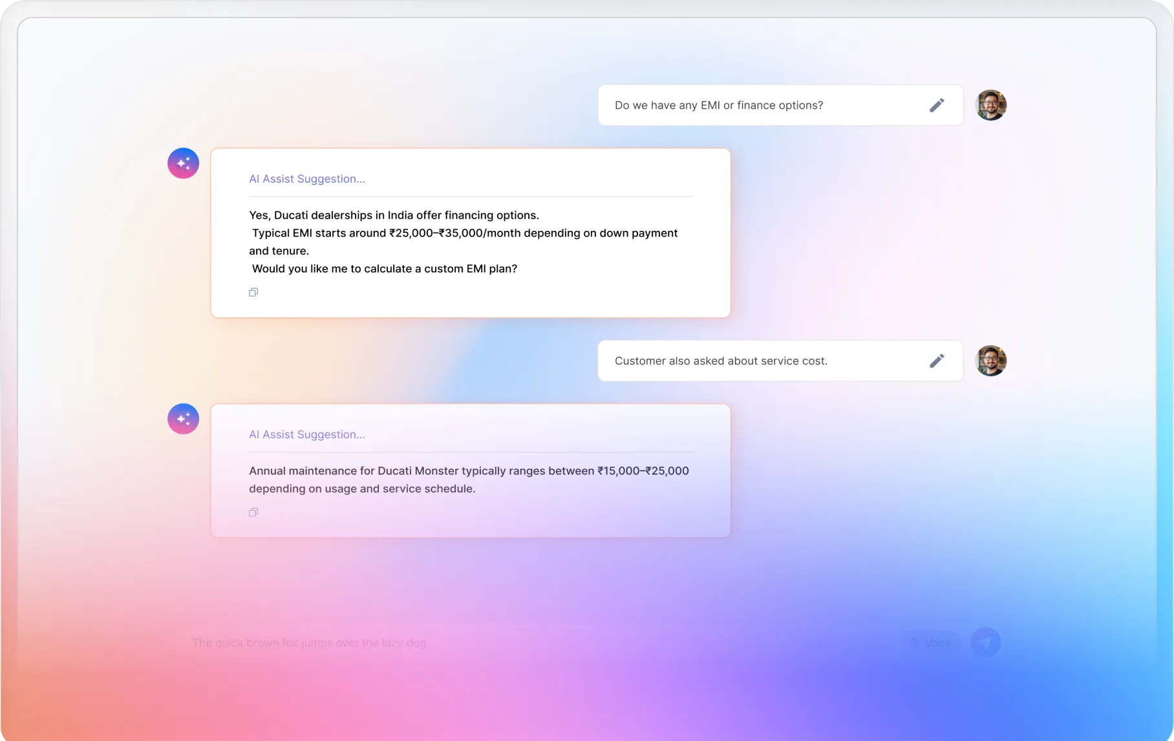Click 'Yes, Ducati dealerships in India' line
1174x741 pixels.
(394, 215)
